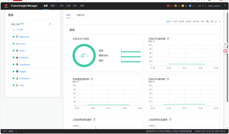Click the minor alarm yellow icon
This screenshot has height=134, width=229.
183,6
